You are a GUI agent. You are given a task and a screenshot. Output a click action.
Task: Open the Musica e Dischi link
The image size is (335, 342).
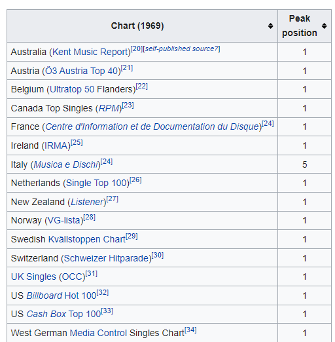tap(65, 164)
